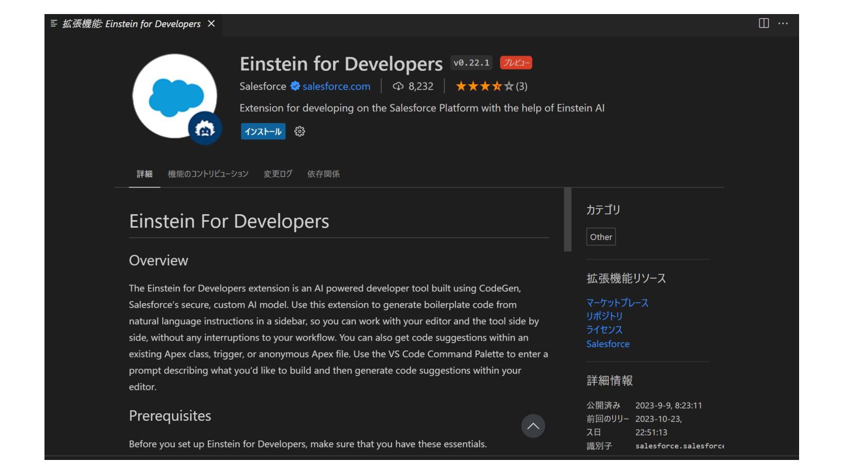This screenshot has height=474, width=843.
Task: Click the verified publisher badge icon
Action: [x=294, y=87]
